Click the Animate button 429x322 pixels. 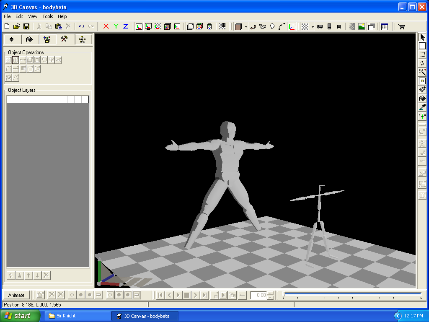(x=16, y=295)
